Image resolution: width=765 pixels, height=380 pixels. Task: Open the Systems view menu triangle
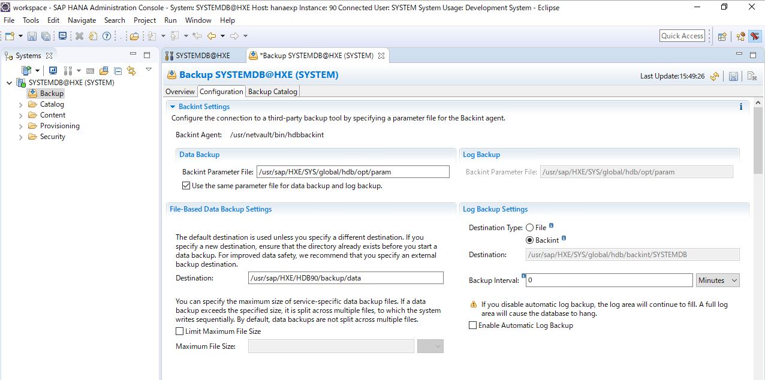(149, 70)
